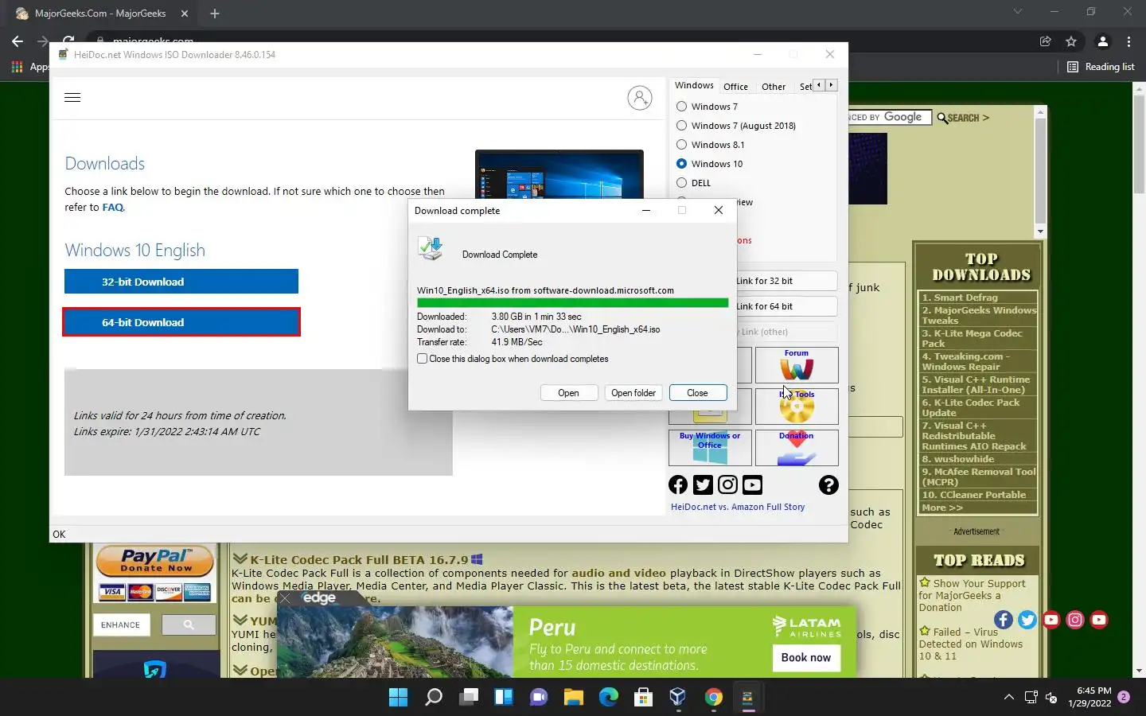The image size is (1146, 716).
Task: Click Close in download dialog
Action: point(697,393)
